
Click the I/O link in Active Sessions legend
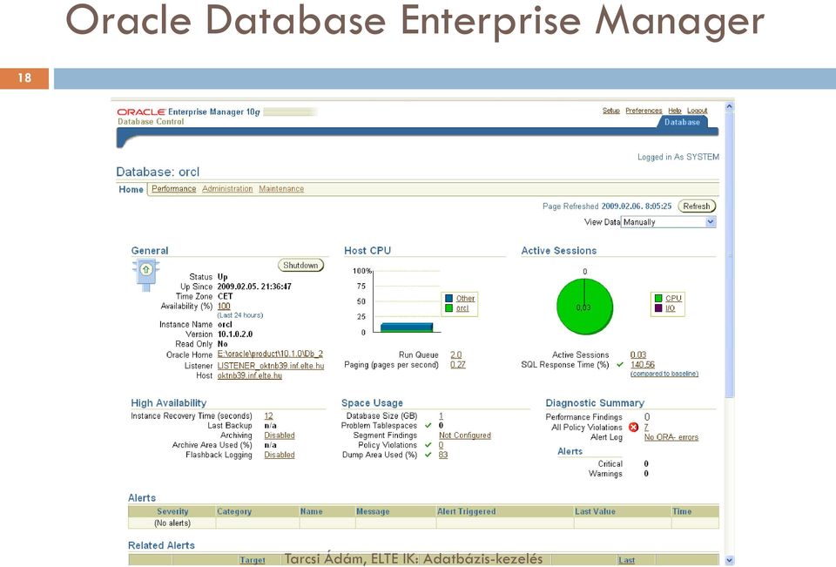pyautogui.click(x=671, y=308)
